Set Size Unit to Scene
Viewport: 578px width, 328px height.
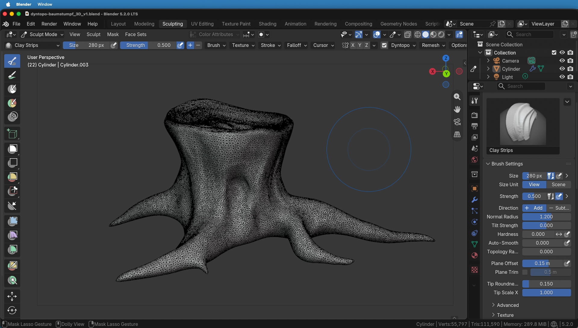558,184
